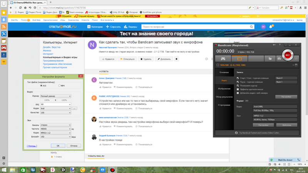This screenshot has width=308, height=173.
Task: Click the Bandicam rectangle window maximize icon beside 1920x1080
Action: coord(296,65)
